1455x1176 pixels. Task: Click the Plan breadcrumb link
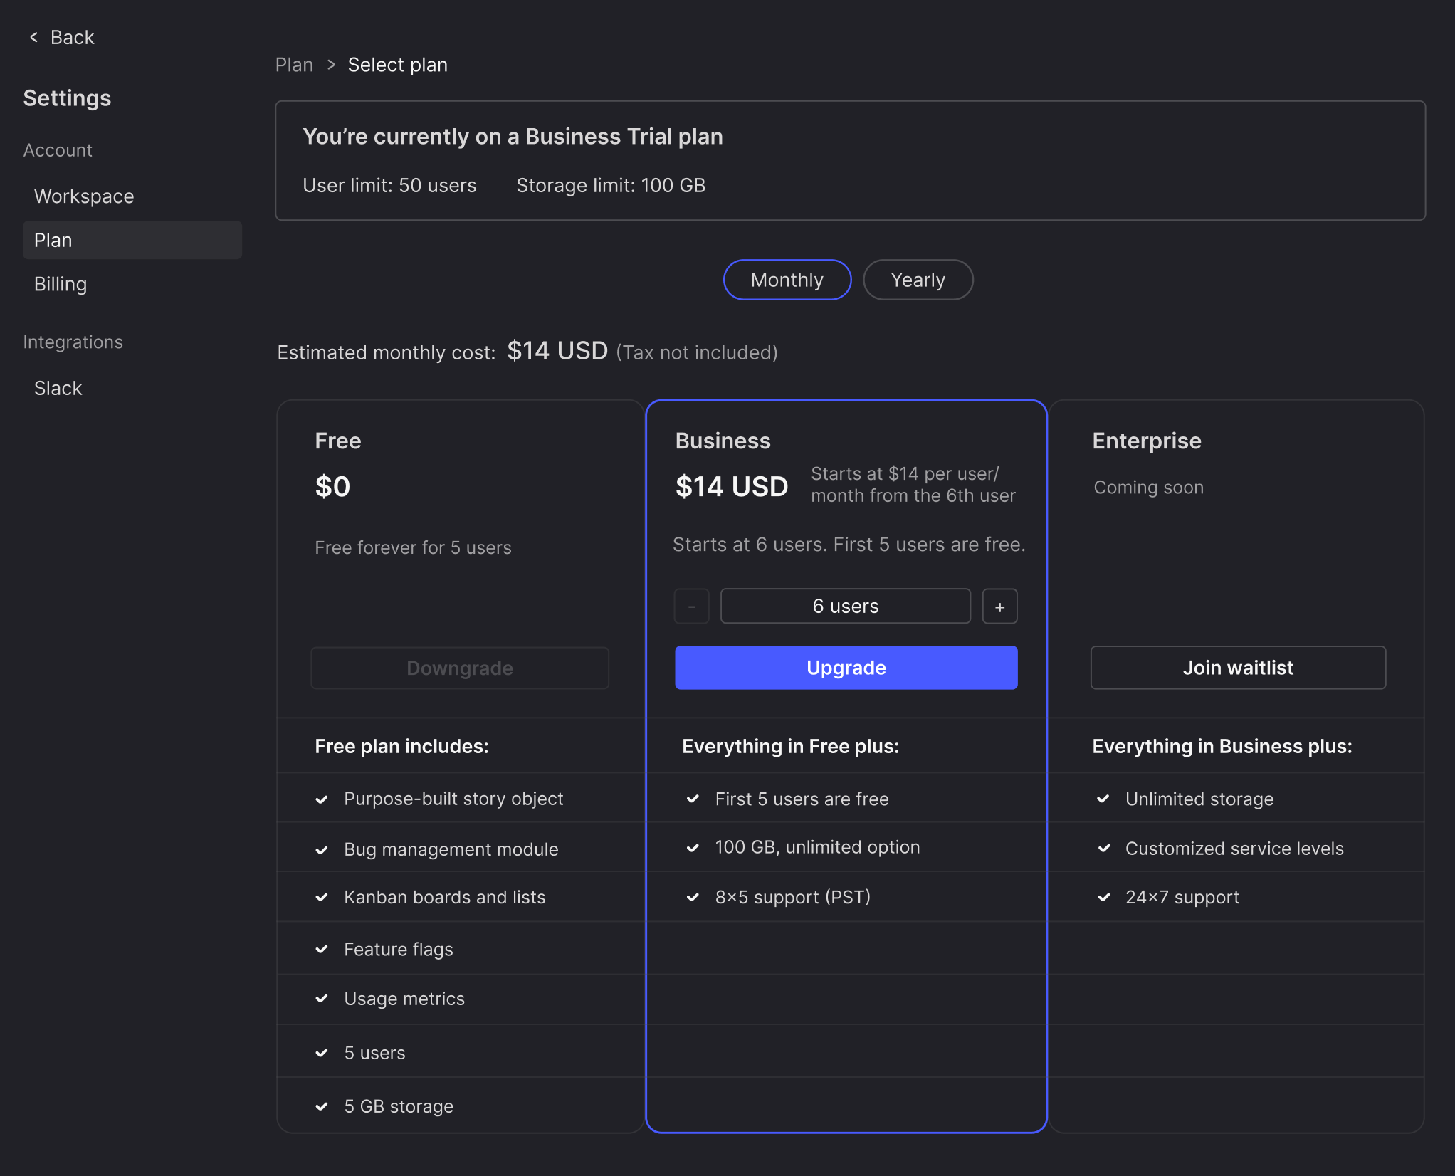pyautogui.click(x=294, y=65)
